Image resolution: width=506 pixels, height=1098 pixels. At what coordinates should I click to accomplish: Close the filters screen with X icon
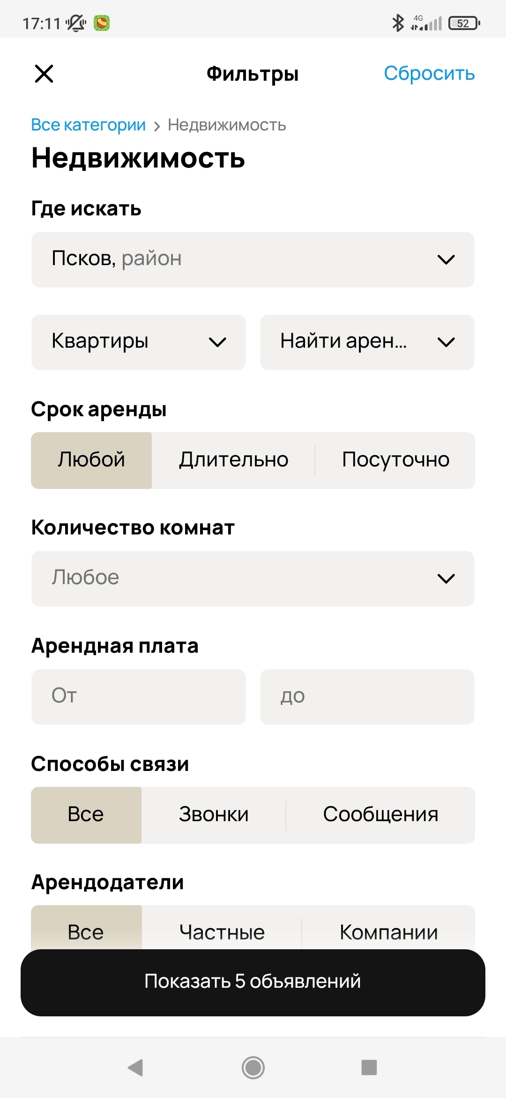coord(44,74)
